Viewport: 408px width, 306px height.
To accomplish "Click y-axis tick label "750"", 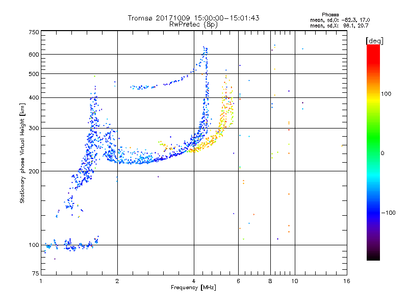I will [34, 32].
